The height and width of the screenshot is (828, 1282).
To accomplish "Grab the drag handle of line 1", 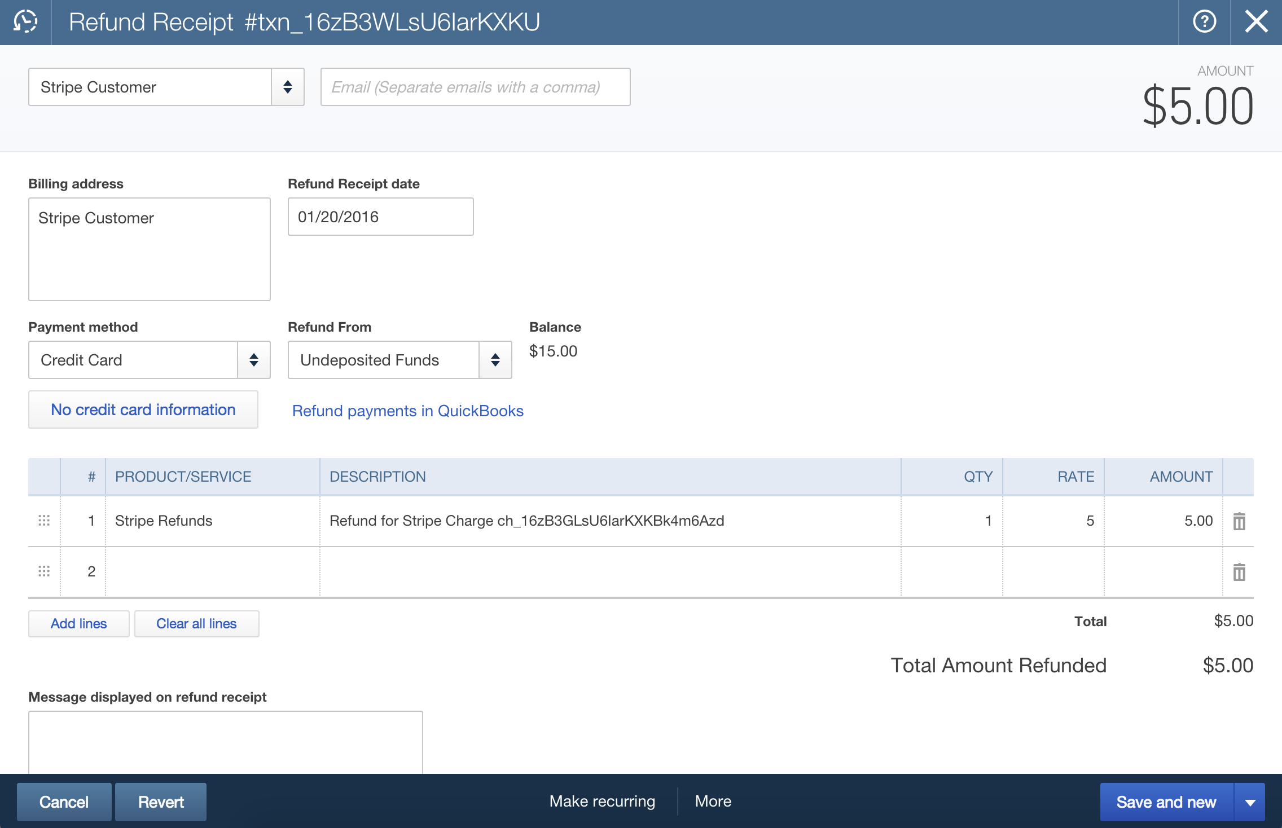I will pos(44,521).
